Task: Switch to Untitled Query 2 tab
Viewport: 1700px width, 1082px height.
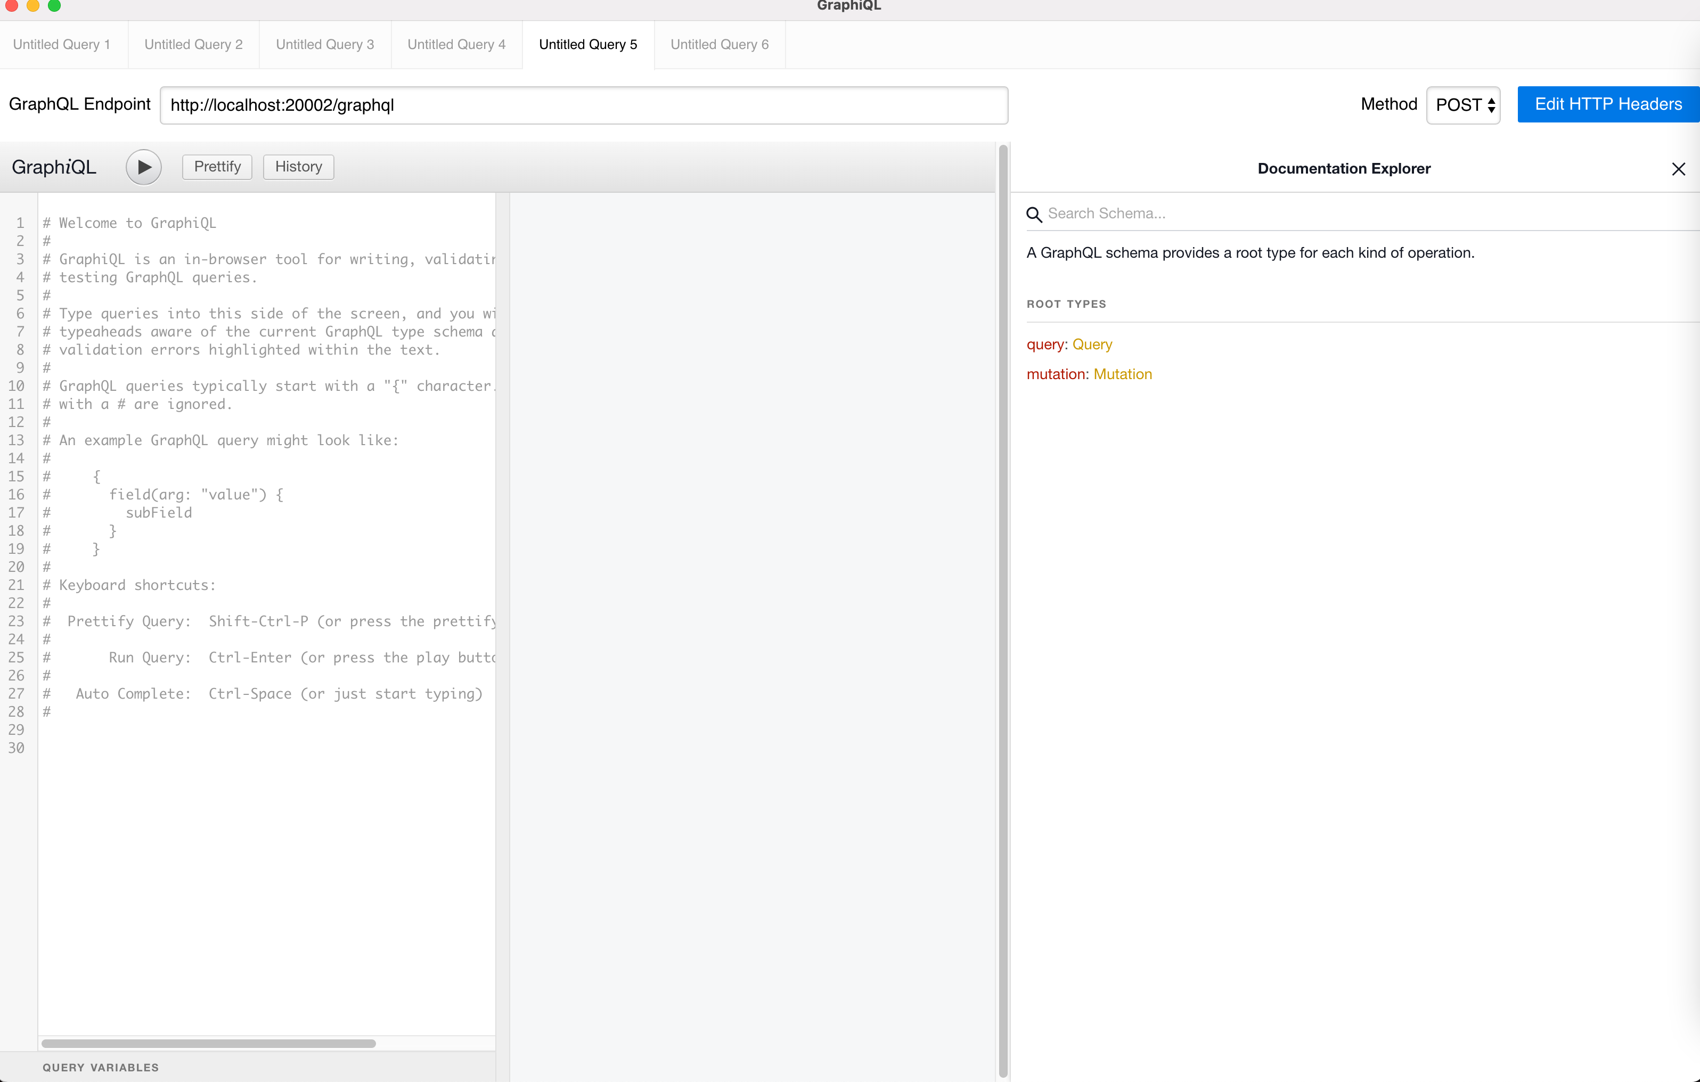Action: tap(193, 45)
